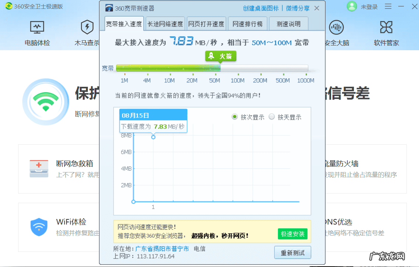This screenshot has height=267, width=419.
Task: Switch to 按天显示 daily view
Action: [x=272, y=117]
